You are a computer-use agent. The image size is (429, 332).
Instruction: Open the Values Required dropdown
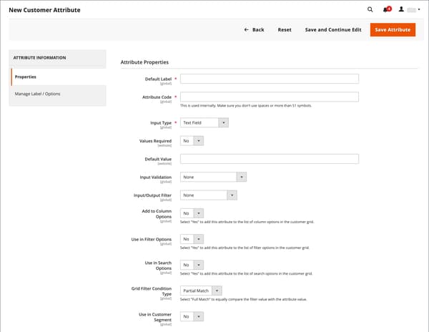tap(192, 141)
